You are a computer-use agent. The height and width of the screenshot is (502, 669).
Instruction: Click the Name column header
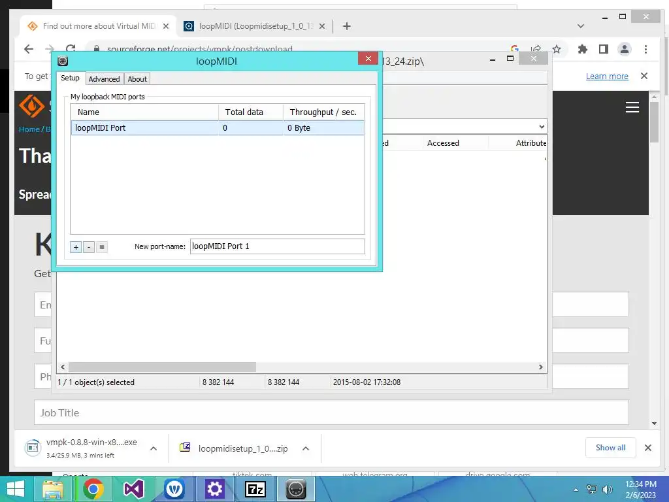tap(144, 112)
